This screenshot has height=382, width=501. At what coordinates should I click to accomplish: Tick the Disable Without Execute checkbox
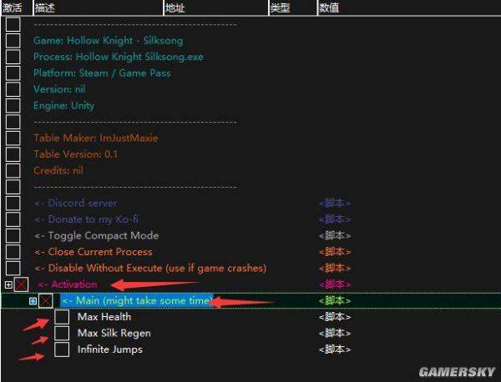click(x=13, y=269)
